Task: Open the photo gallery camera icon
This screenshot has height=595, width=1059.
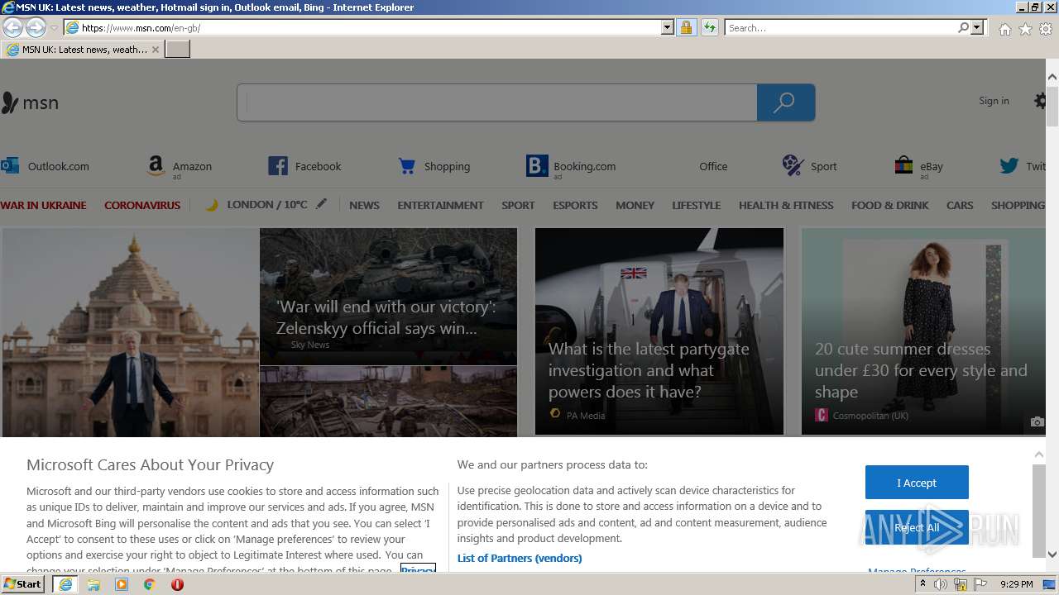Action: [1037, 421]
